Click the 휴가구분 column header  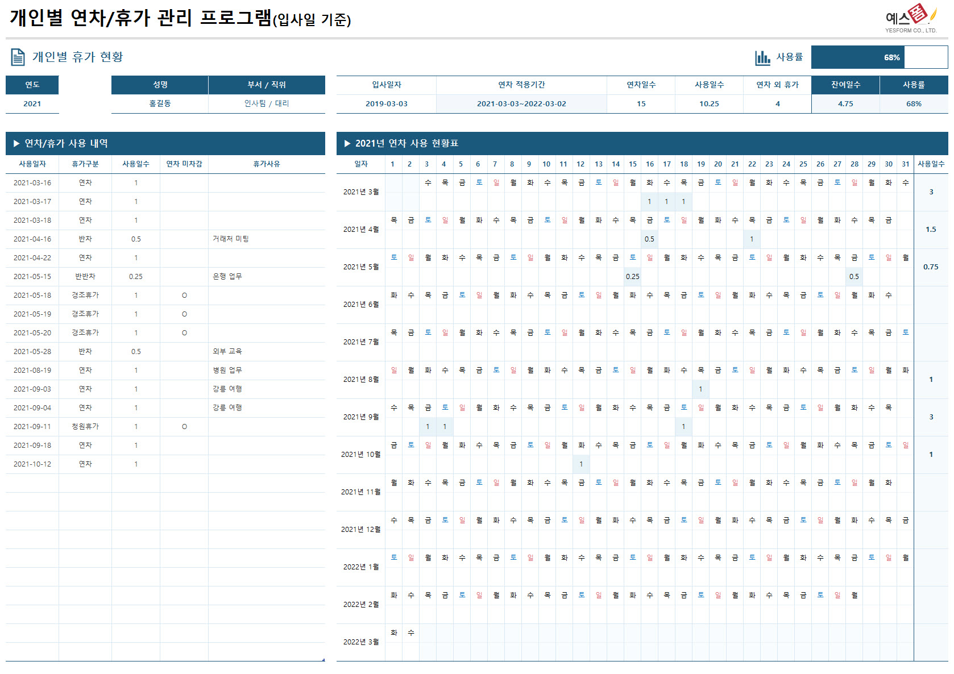(x=85, y=164)
